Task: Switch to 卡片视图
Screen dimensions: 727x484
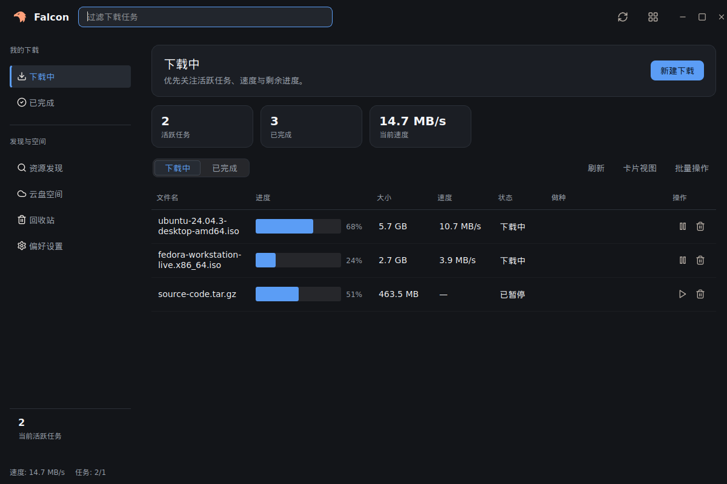Action: click(640, 168)
